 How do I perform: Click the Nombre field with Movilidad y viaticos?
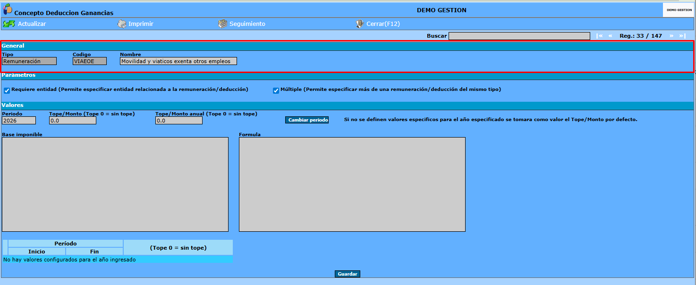pyautogui.click(x=178, y=61)
